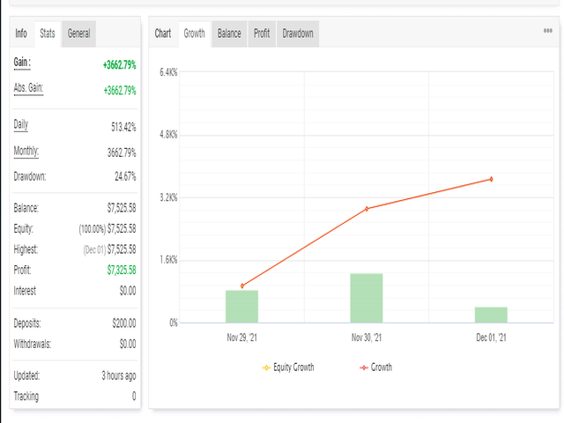Show the Drawdown tab
This screenshot has height=423, width=564.
(x=298, y=33)
